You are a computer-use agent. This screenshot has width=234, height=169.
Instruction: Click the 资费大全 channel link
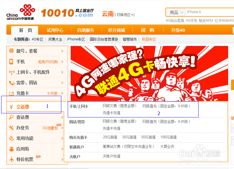pos(55,39)
